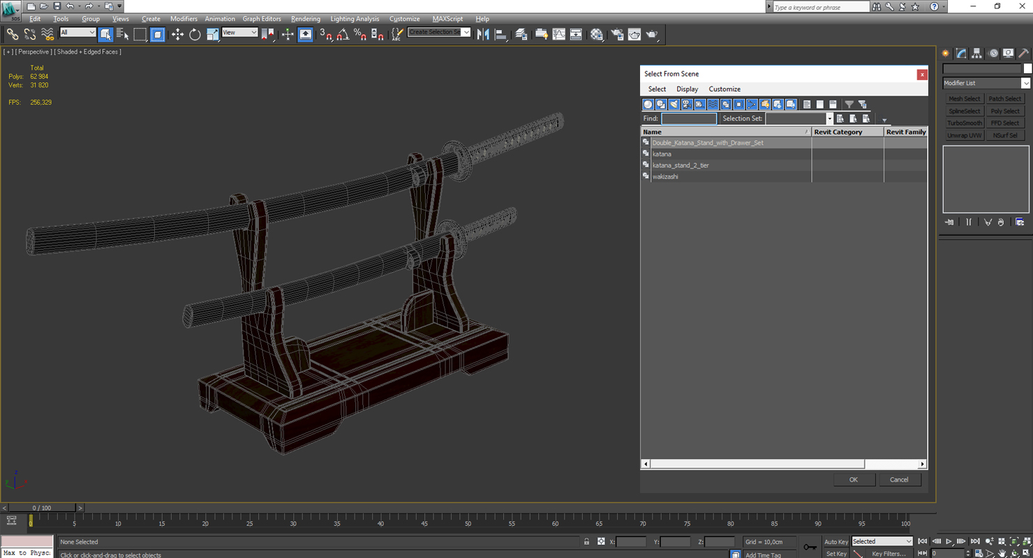
Task: Activate the Select and Move tool
Action: pos(177,34)
